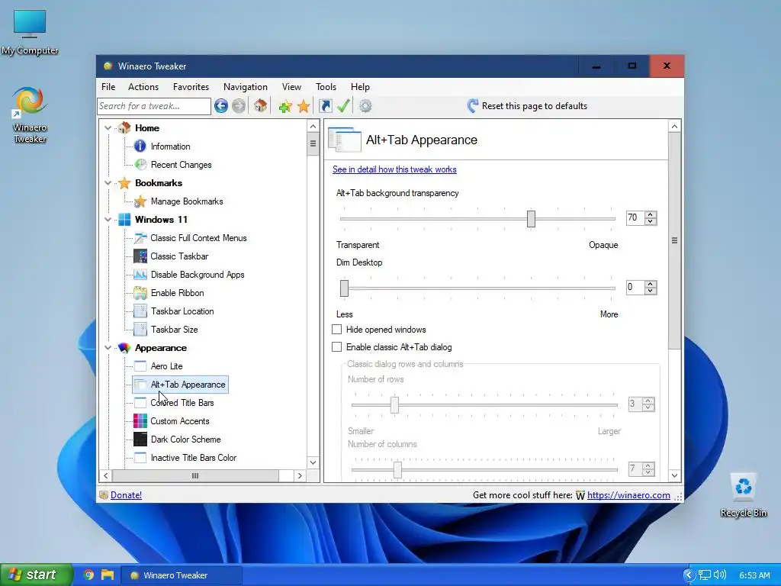Click the Donate! link
This screenshot has height=586, width=781.
coord(126,494)
